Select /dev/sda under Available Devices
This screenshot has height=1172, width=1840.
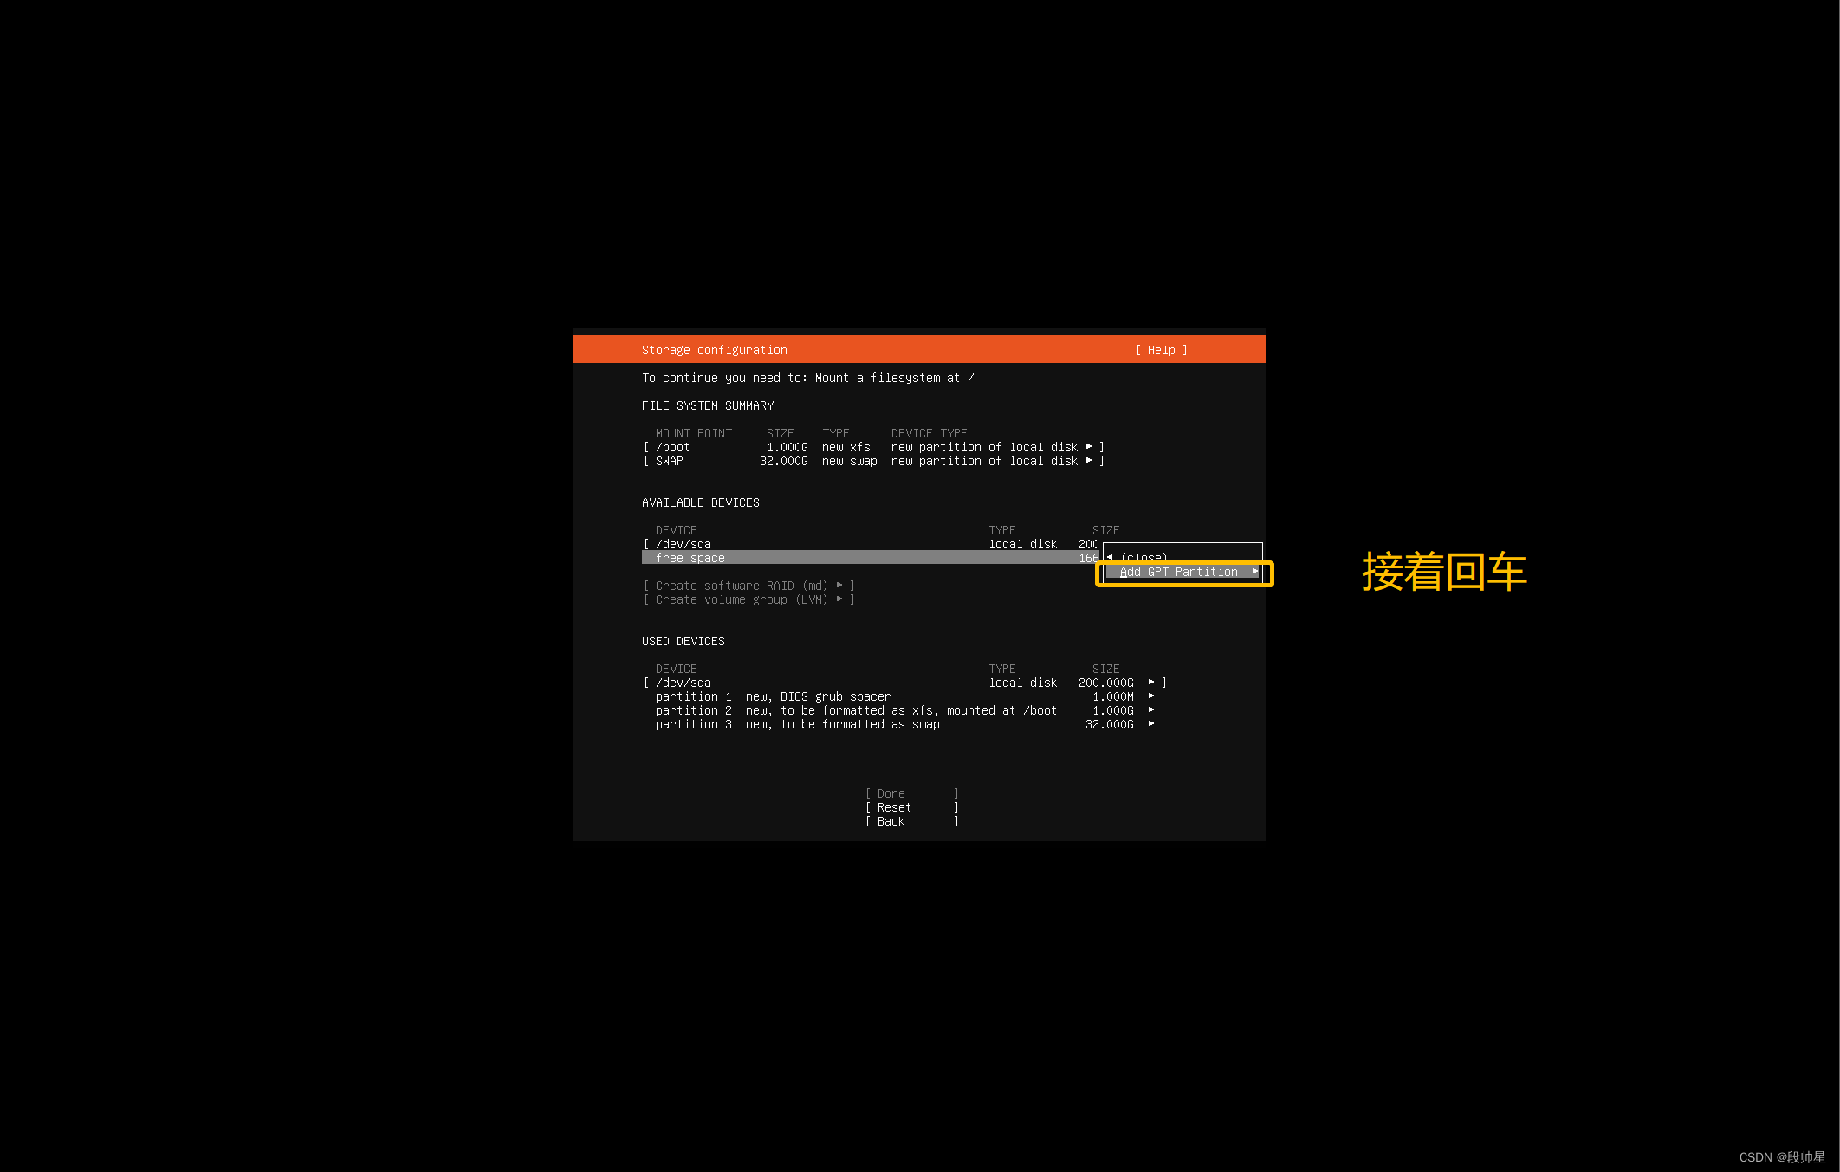tap(871, 544)
